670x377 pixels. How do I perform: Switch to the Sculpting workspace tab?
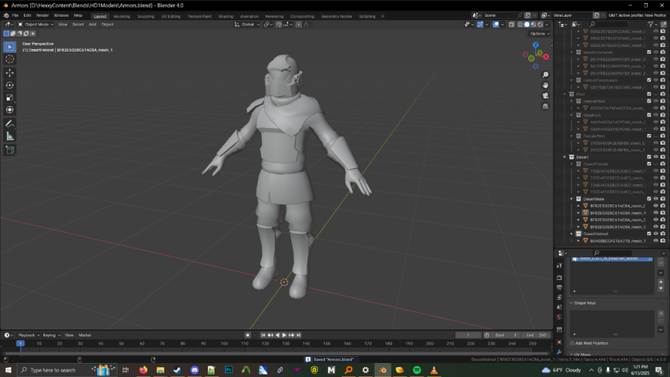pos(145,16)
